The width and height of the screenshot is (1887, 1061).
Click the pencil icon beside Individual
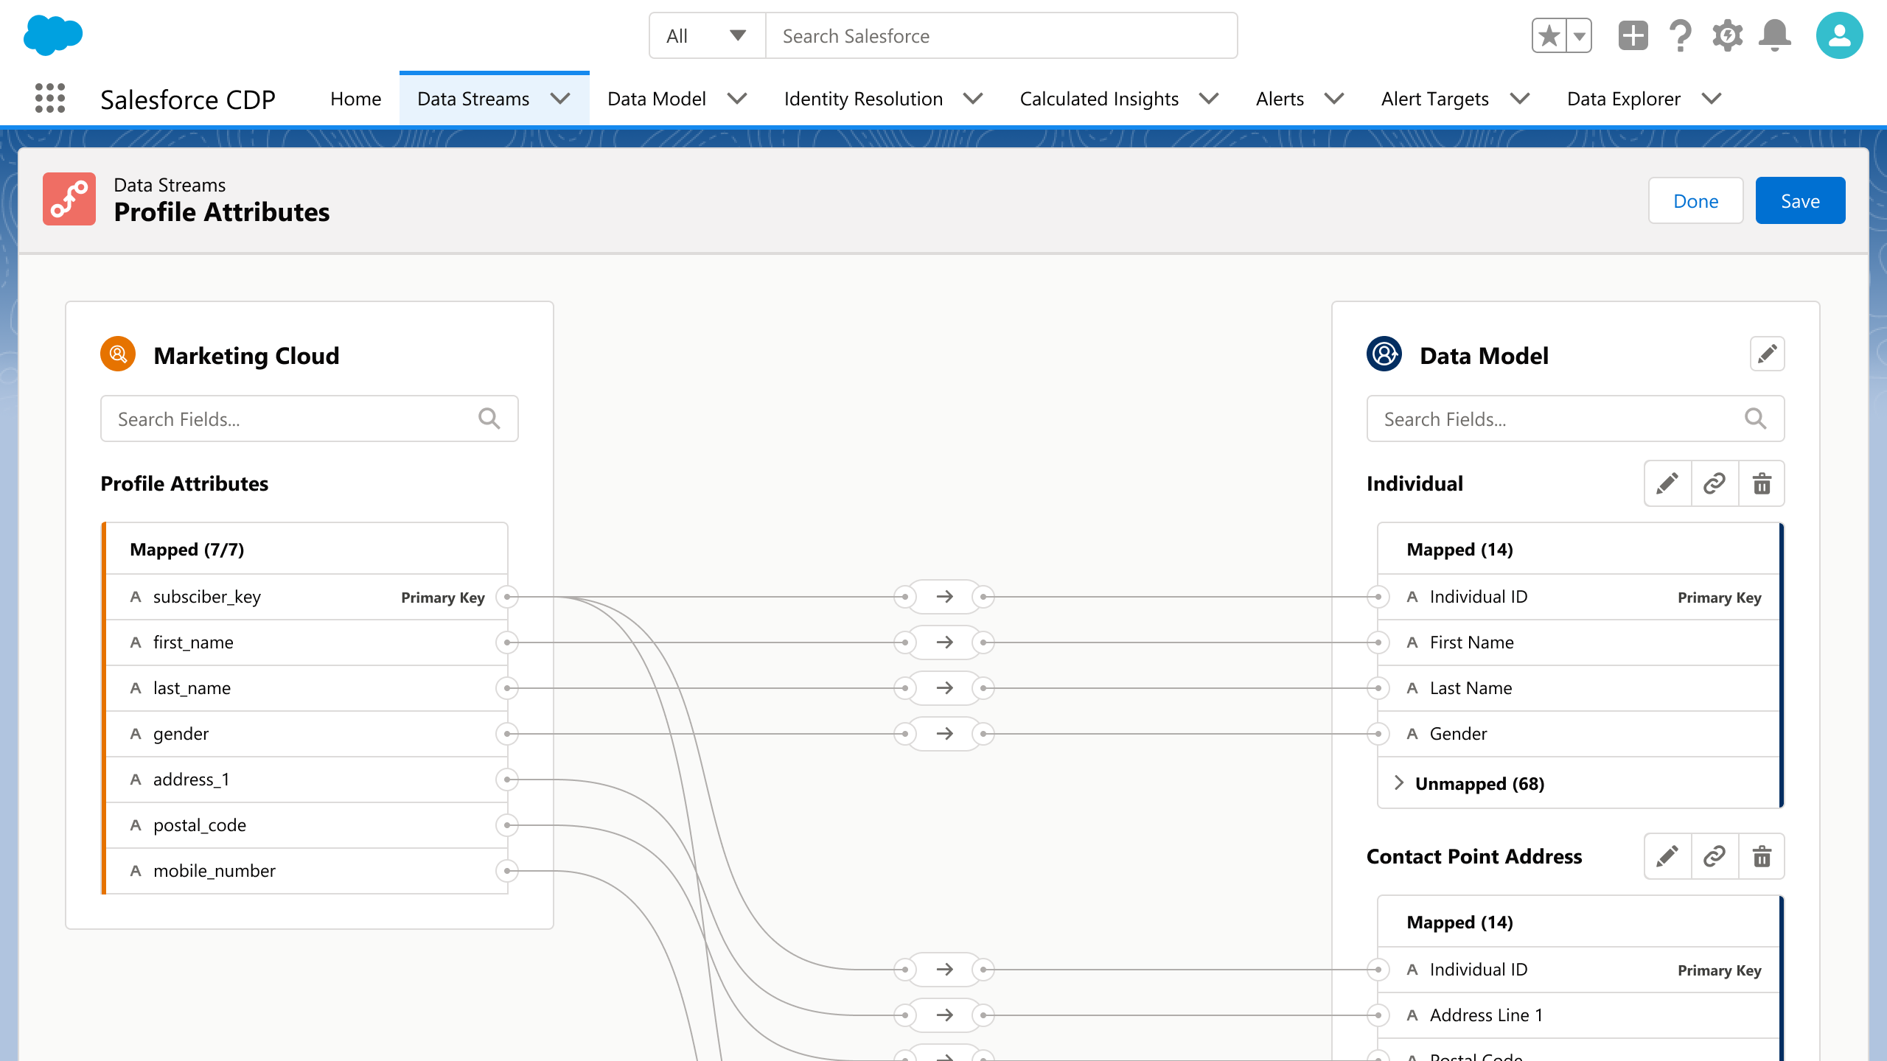click(x=1667, y=483)
